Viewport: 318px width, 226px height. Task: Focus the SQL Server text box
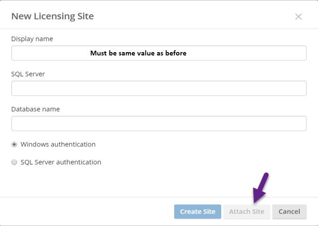point(159,88)
